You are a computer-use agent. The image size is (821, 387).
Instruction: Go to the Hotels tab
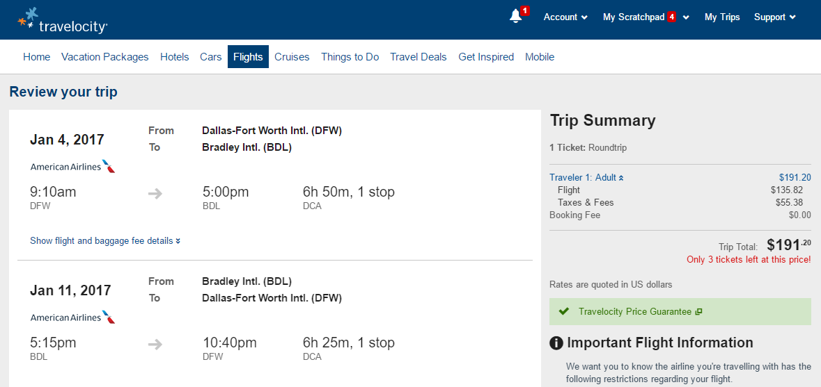174,57
